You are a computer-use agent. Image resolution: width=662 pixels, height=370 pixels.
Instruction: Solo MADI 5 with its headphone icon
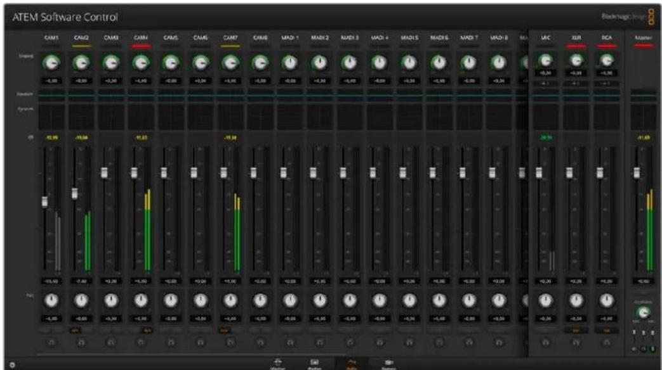click(409, 343)
